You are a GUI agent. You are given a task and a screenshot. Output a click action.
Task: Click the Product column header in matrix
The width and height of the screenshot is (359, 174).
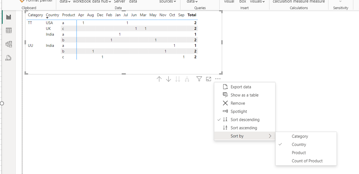(x=68, y=15)
